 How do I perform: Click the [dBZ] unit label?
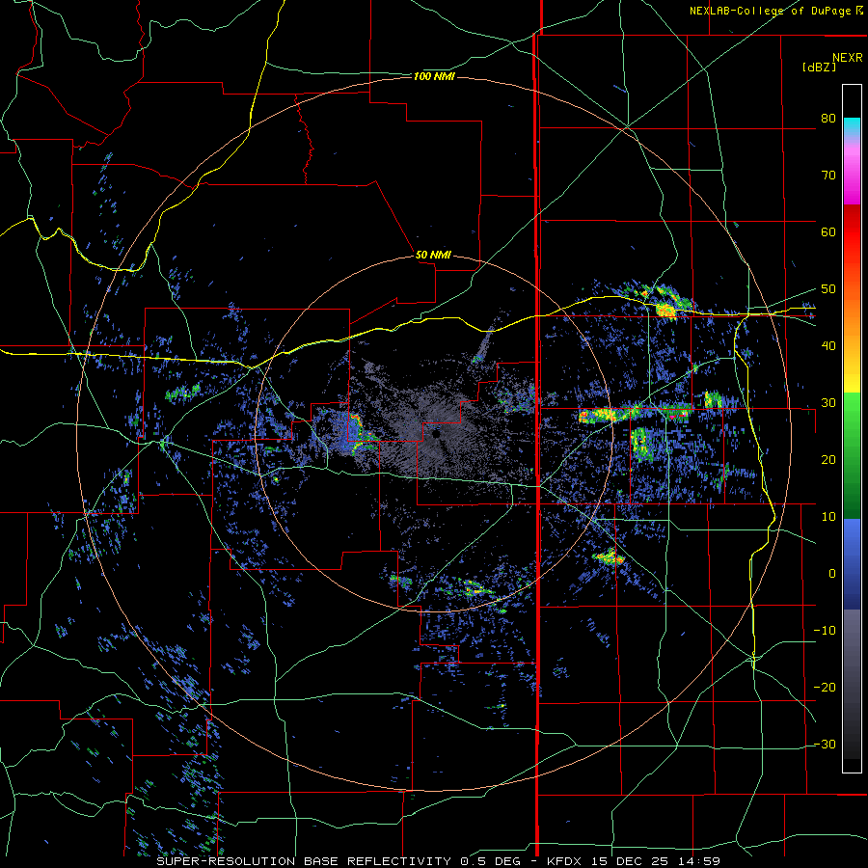[x=819, y=67]
